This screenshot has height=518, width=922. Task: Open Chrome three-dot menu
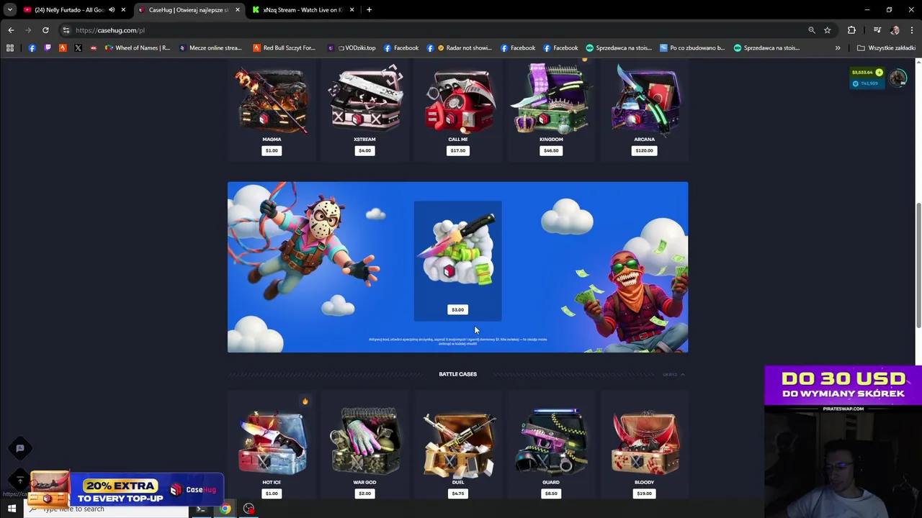(x=912, y=30)
